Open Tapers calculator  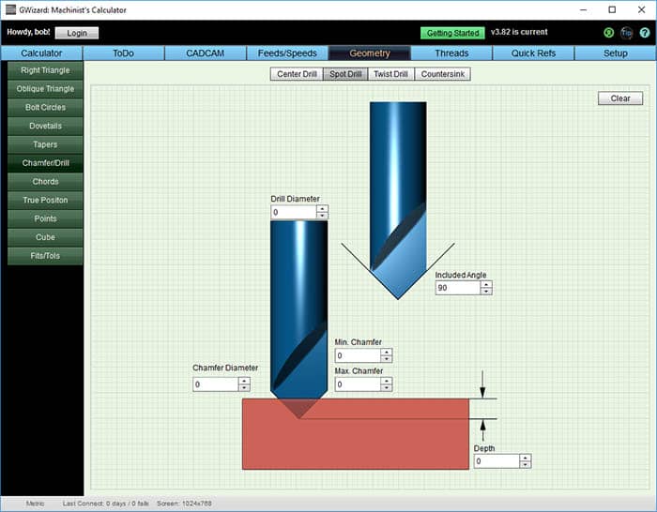pyautogui.click(x=45, y=144)
